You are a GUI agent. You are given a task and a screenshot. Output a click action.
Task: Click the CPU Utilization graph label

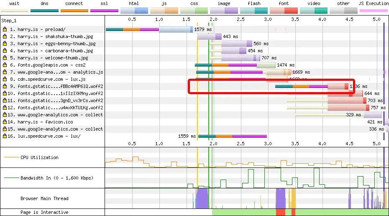[39, 157]
